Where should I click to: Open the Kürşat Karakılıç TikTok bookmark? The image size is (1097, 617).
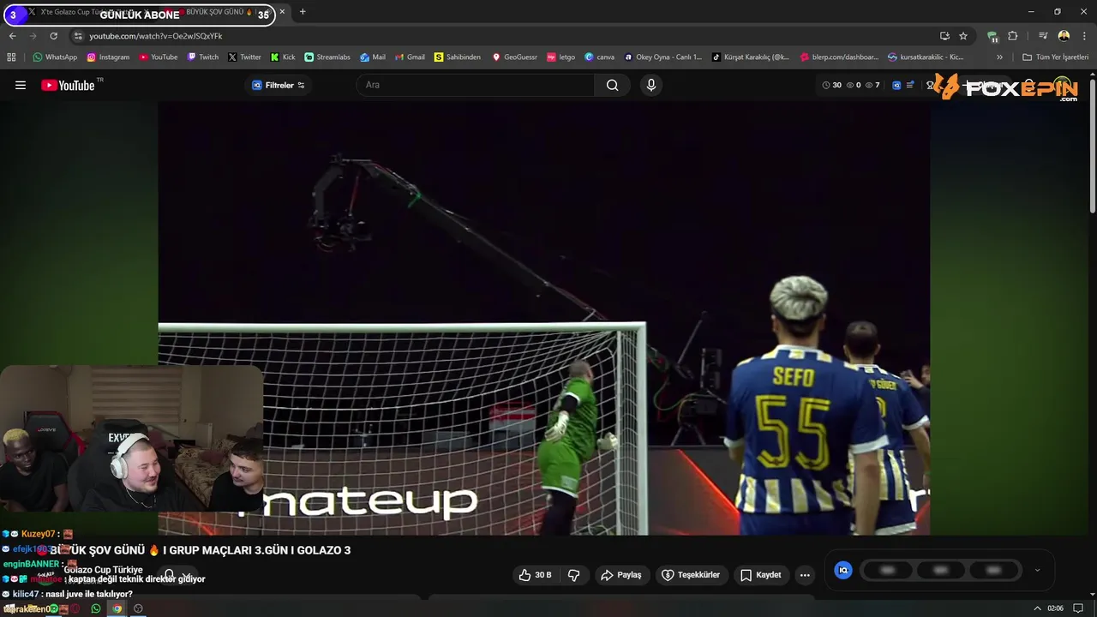751,57
